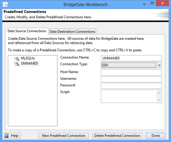Select the UNNAMED connection in tree

click(x=29, y=63)
